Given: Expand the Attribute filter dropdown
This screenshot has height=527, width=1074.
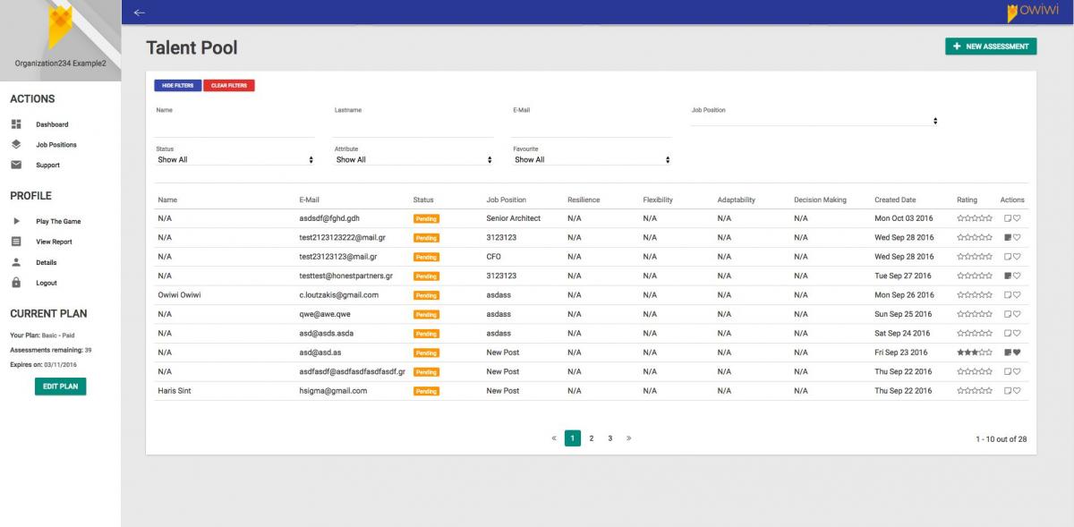Looking at the screenshot, I should (x=413, y=160).
